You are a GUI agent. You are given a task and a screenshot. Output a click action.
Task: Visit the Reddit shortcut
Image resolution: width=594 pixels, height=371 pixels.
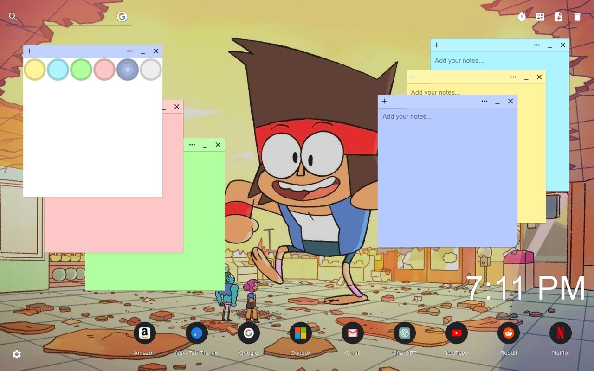click(509, 333)
